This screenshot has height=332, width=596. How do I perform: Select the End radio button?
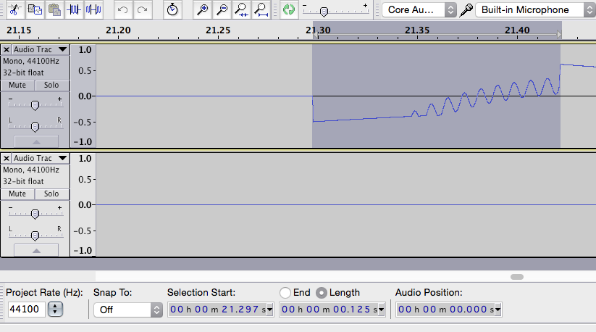pos(285,293)
